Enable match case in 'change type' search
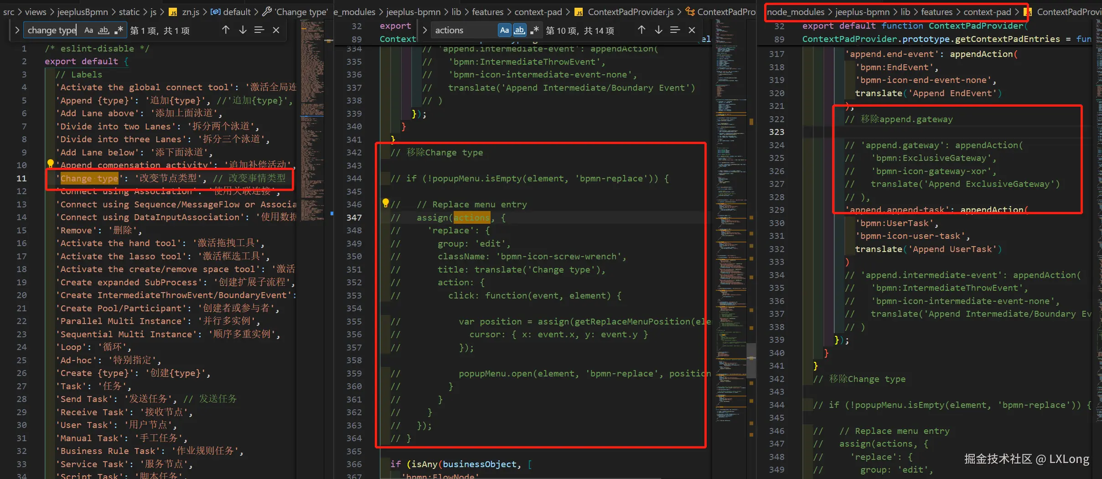This screenshot has width=1102, height=479. [89, 31]
